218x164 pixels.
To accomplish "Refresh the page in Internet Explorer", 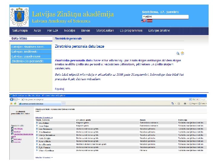I will tap(194, 99).
